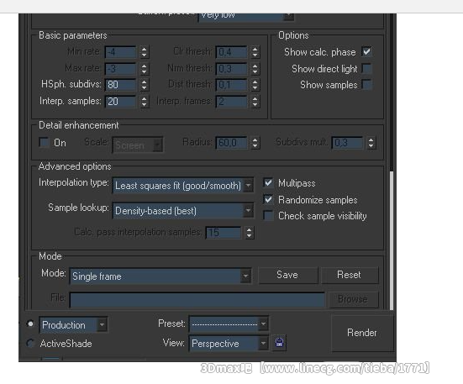Screen dimensions: 463x384
Task: Open the Production render mode dropdown
Action: pos(73,324)
